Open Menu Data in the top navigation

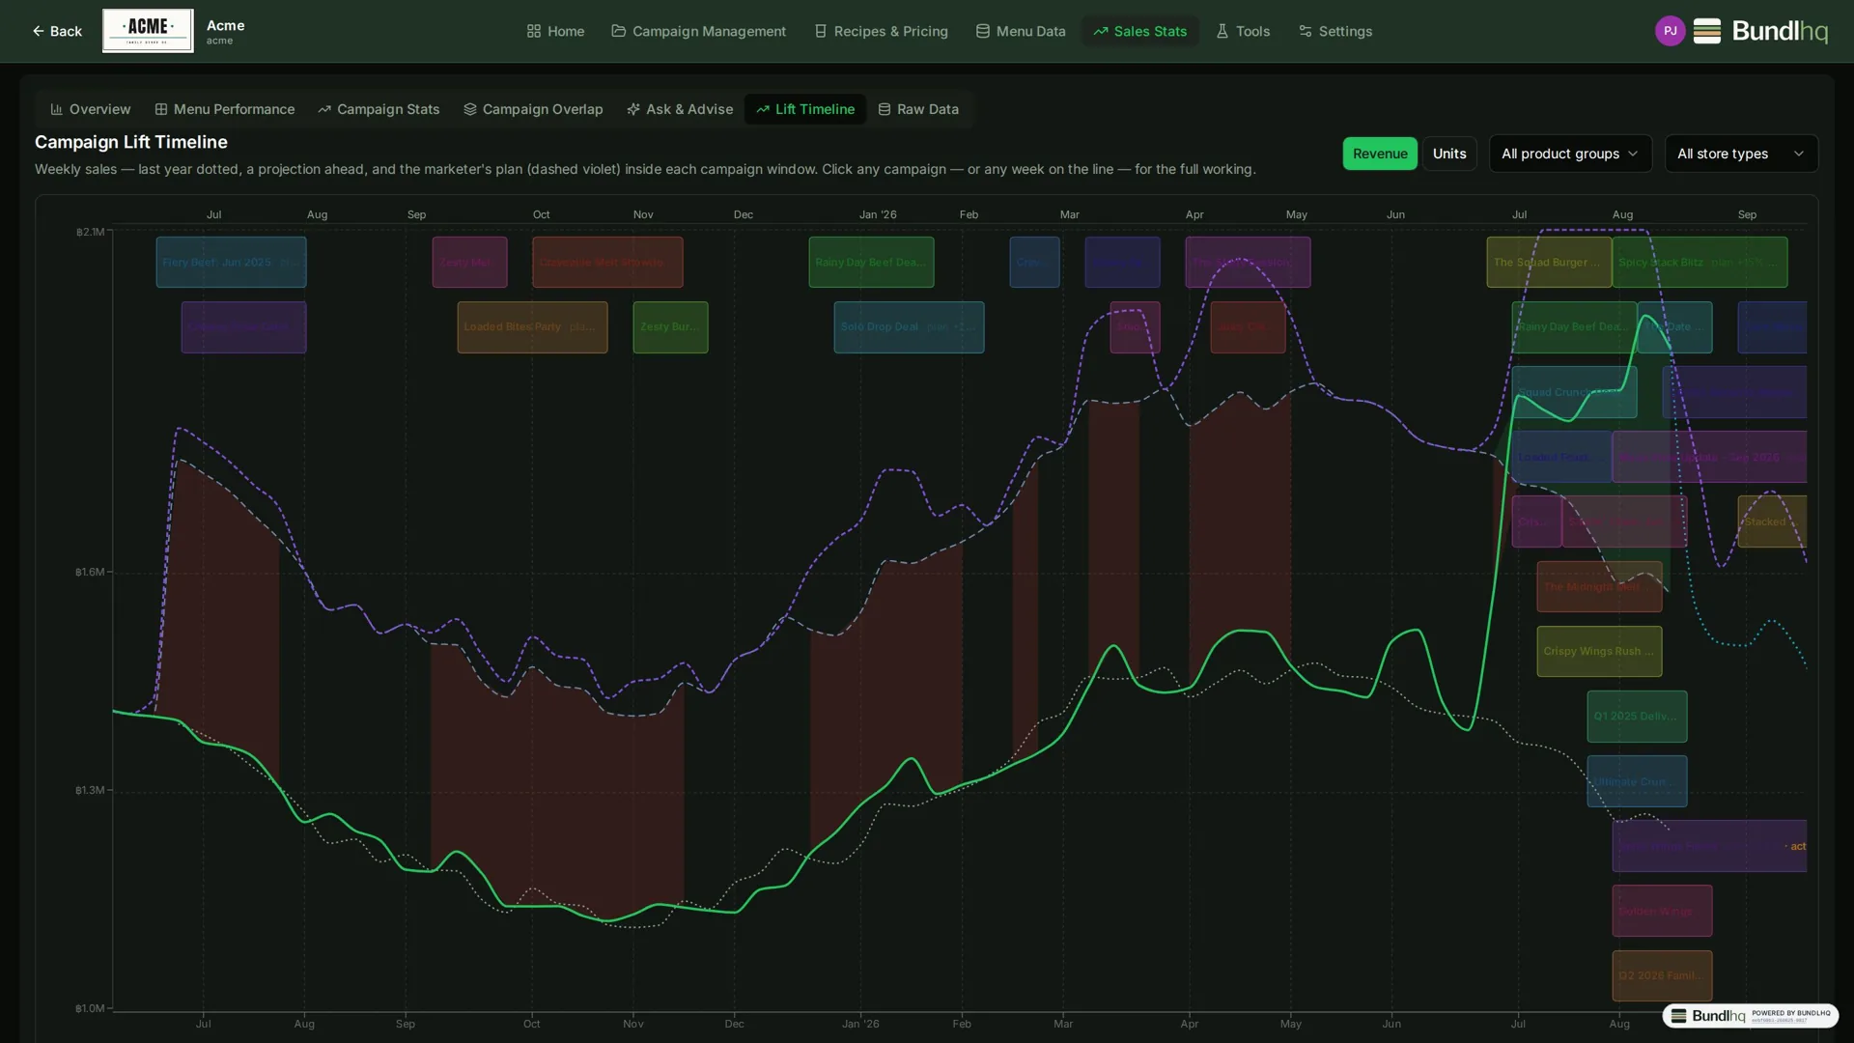tap(1020, 31)
